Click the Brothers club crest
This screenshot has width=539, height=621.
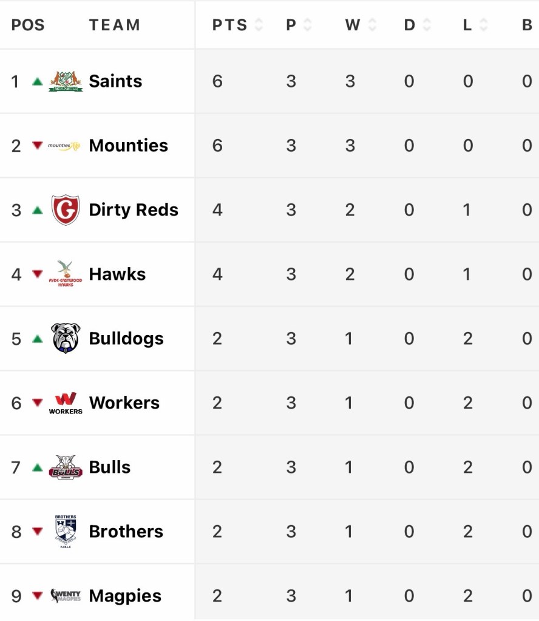[66, 532]
